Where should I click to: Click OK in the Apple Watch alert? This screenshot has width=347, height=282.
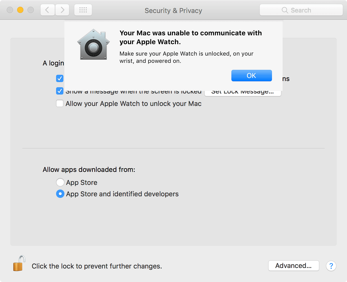tap(251, 76)
